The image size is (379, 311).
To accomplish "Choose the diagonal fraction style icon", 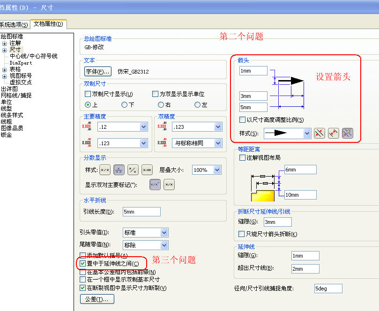I will tap(133, 170).
